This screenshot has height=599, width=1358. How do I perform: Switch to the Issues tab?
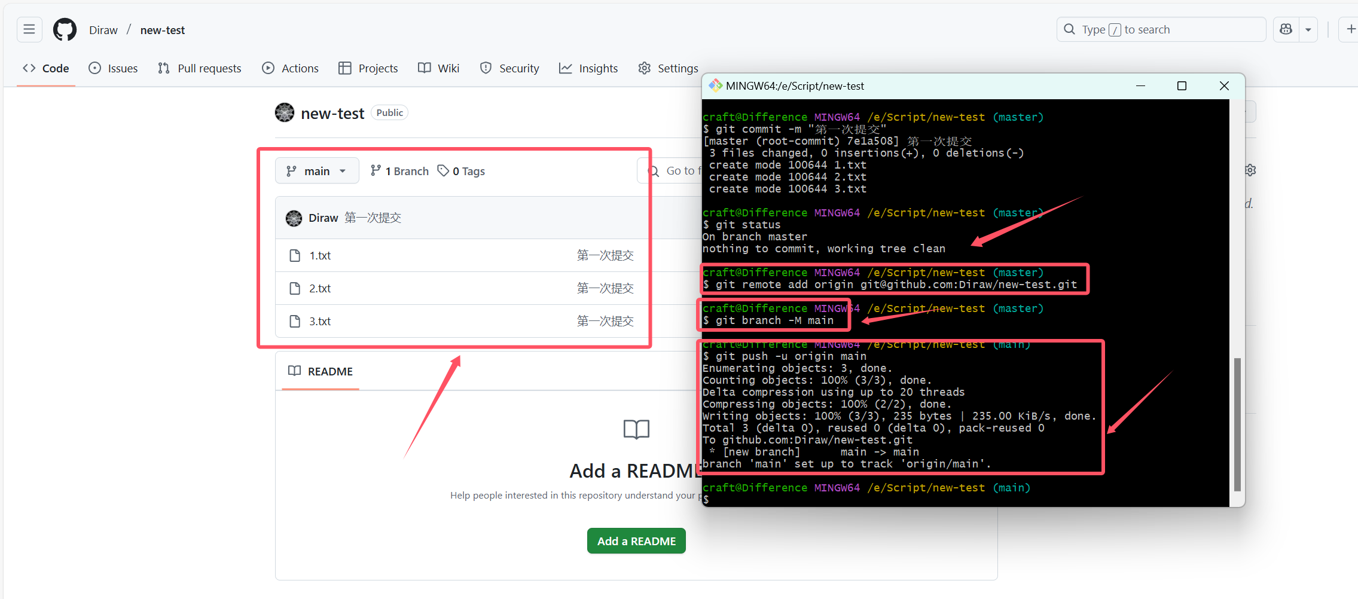pyautogui.click(x=113, y=68)
